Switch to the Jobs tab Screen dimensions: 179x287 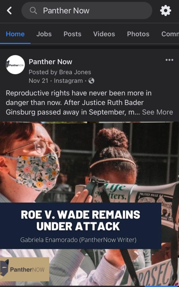tap(44, 34)
